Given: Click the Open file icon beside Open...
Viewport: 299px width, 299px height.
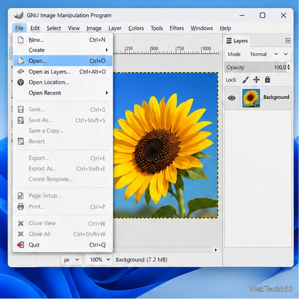Looking at the screenshot, I should (x=20, y=61).
